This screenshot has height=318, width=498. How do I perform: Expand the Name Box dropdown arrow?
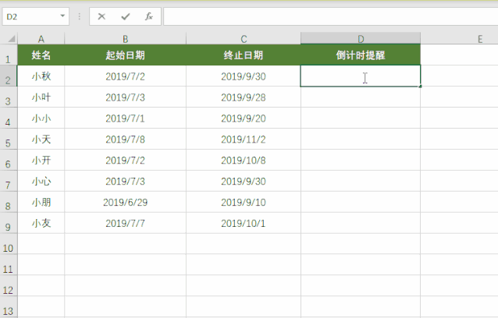tap(62, 16)
